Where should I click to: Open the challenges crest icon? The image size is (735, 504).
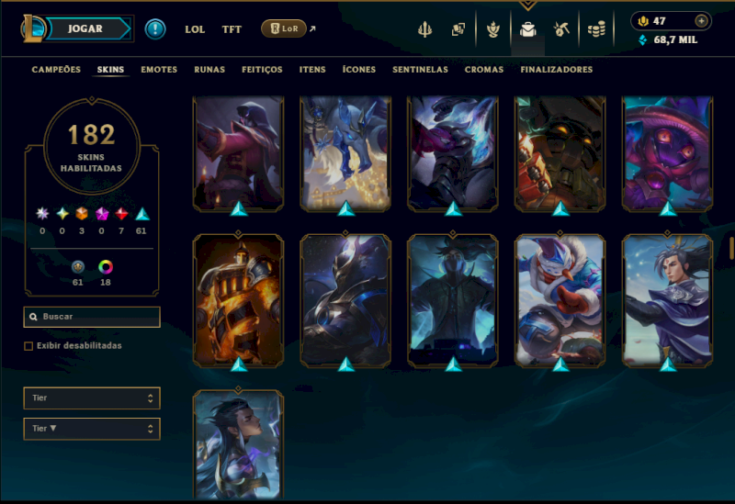[493, 29]
